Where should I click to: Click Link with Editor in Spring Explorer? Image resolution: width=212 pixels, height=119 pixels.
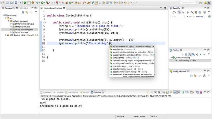click(195, 75)
